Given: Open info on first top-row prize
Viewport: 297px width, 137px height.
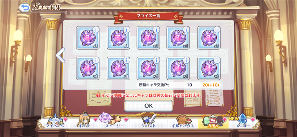Looking at the screenshot, I should [96, 30].
